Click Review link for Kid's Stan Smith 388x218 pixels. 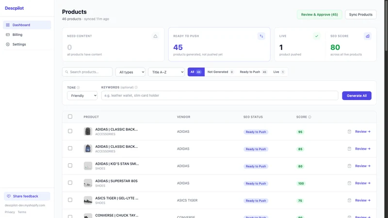pyautogui.click(x=362, y=166)
